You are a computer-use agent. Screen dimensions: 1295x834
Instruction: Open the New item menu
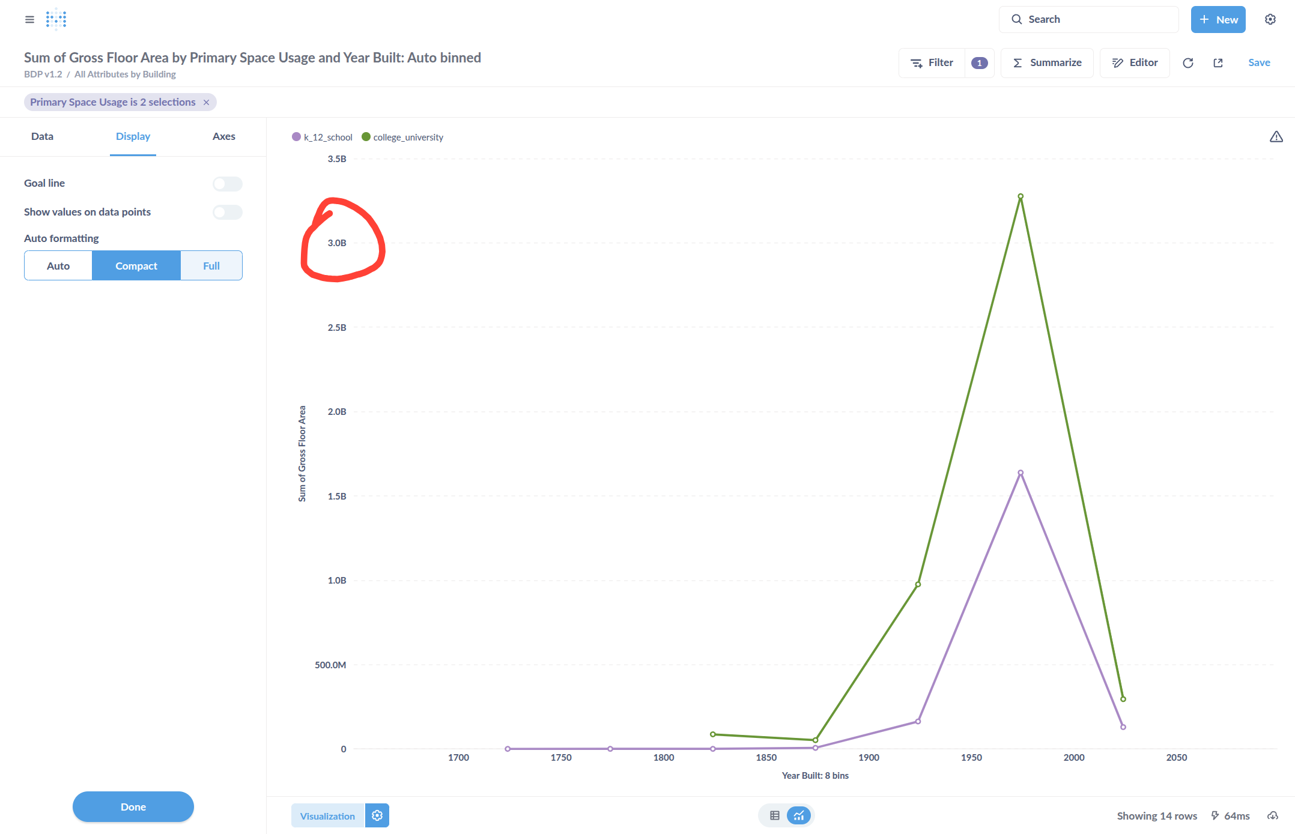(1218, 19)
